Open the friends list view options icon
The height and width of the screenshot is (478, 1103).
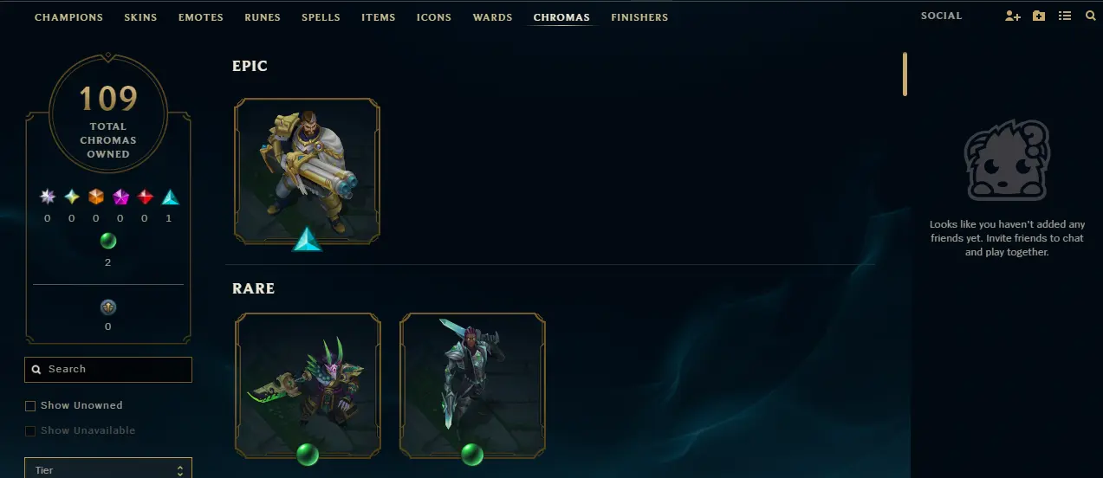(x=1065, y=16)
